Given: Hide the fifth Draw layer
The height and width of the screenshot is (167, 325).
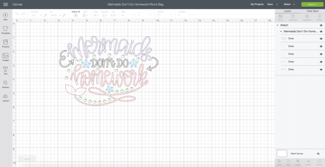Looking at the screenshot, I should [x=321, y=69].
